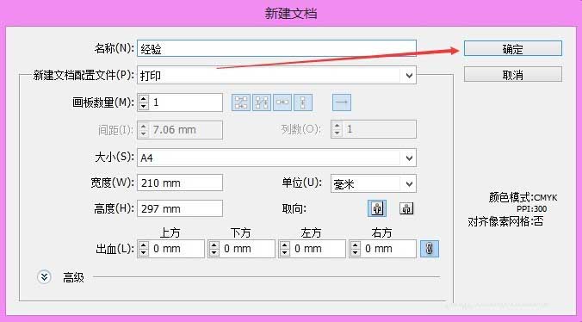Decrease the 左方 bleed with down arrow
The height and width of the screenshot is (322, 582).
coord(285,252)
